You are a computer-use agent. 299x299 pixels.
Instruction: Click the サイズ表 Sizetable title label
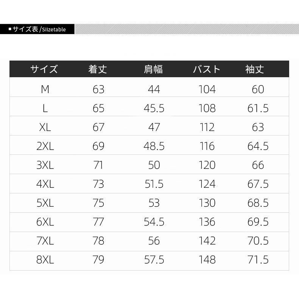tap(37, 29)
